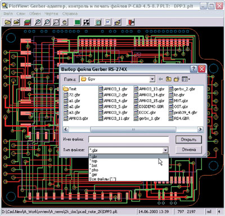Click the horizontal scrollbar right arrow
This screenshot has width=225, height=216.
200,129
